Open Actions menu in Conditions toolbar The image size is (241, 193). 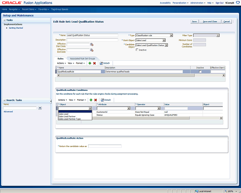click(x=63, y=100)
